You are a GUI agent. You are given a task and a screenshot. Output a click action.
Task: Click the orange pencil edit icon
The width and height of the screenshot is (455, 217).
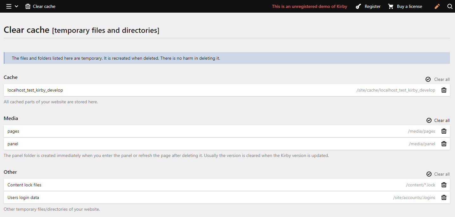(437, 6)
